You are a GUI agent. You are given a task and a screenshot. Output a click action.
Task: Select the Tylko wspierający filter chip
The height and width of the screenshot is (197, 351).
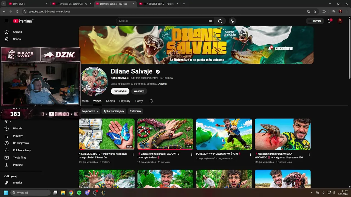pyautogui.click(x=114, y=111)
